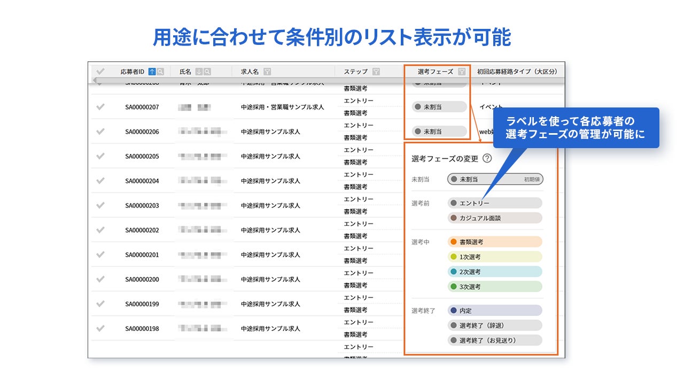Sort descending by 氏名 arrow icon
684x385 pixels.
click(199, 72)
